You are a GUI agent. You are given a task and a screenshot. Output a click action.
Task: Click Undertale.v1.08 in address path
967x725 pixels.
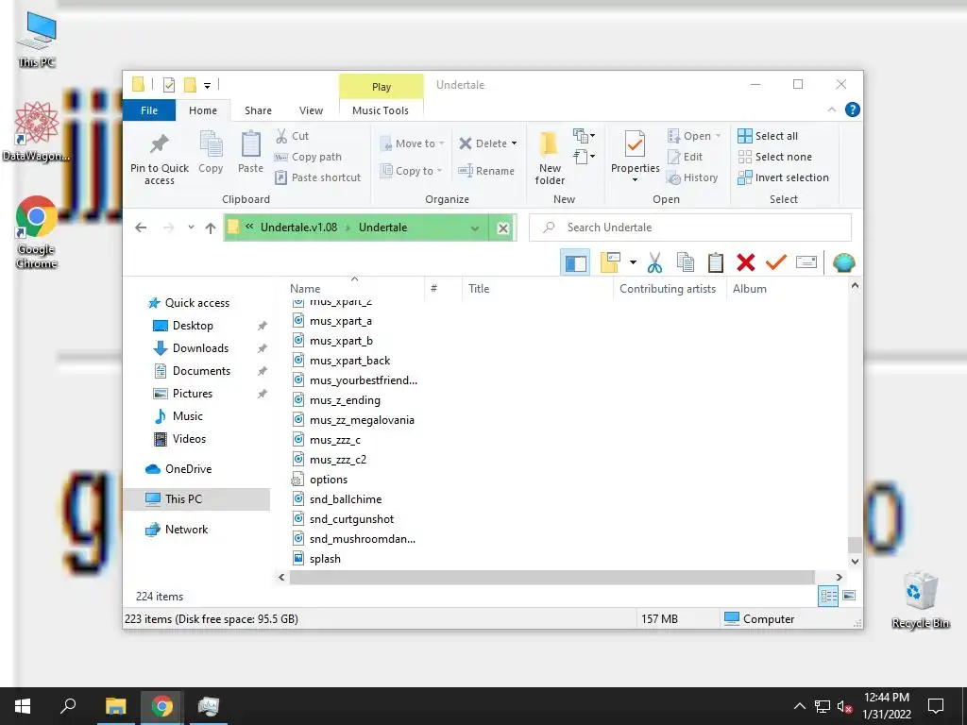pos(299,227)
